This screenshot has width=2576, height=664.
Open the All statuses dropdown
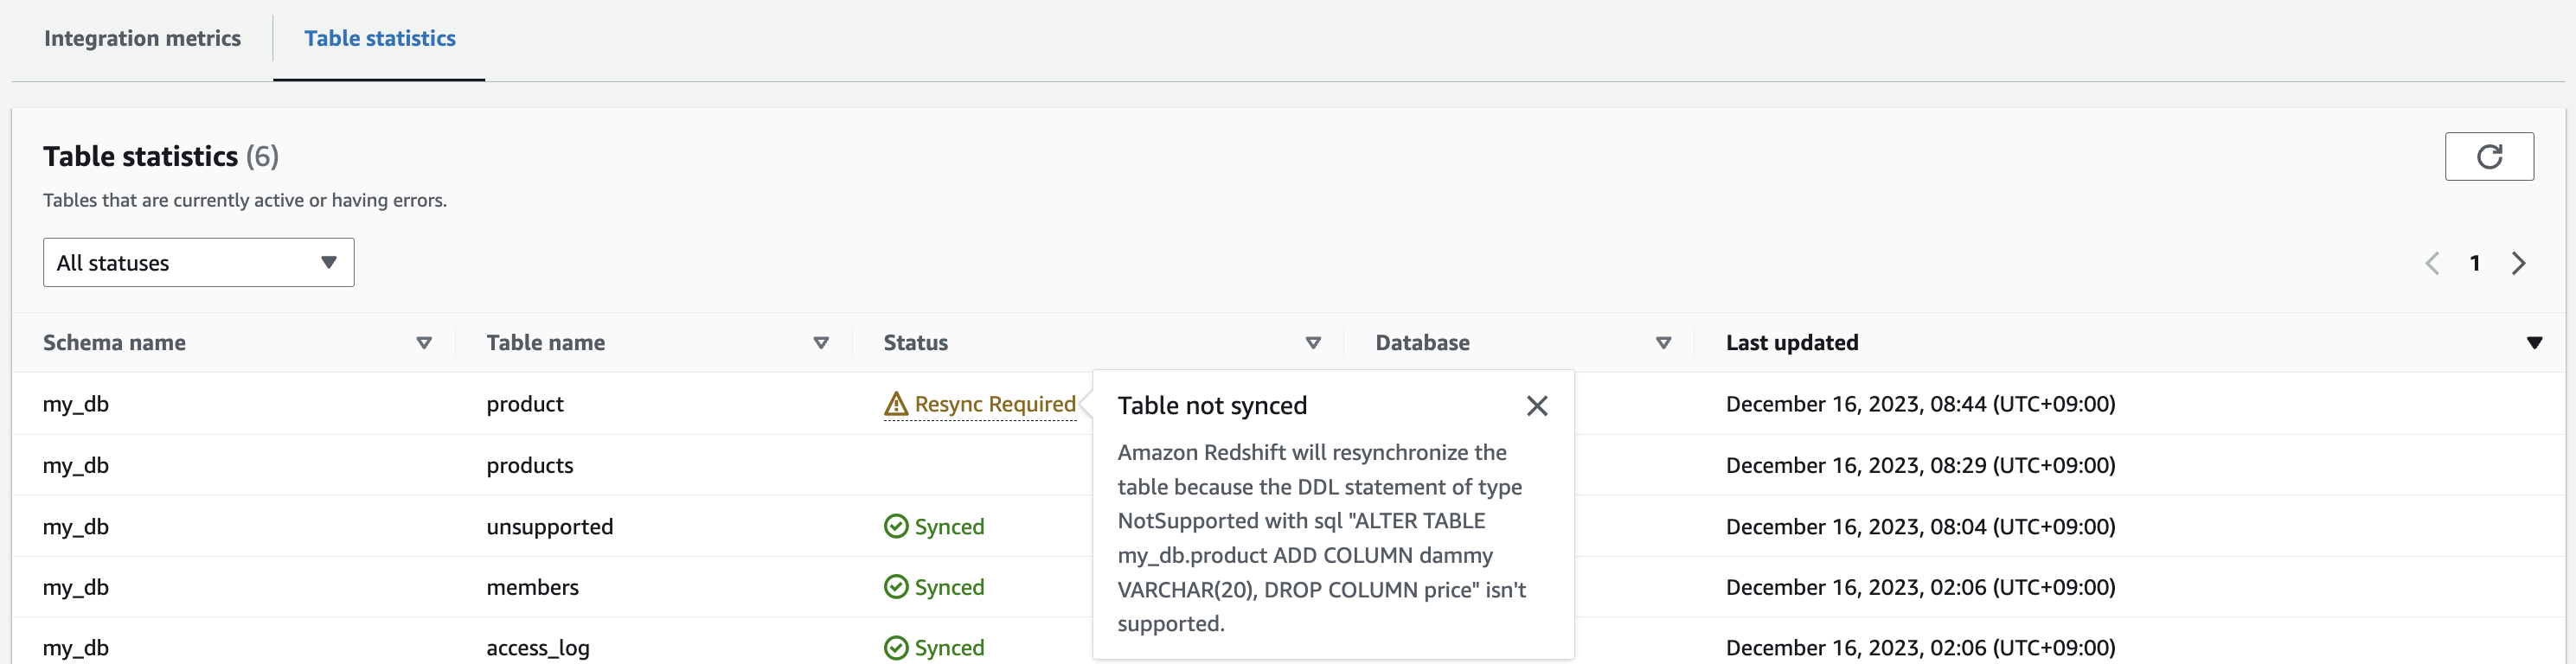pos(198,263)
